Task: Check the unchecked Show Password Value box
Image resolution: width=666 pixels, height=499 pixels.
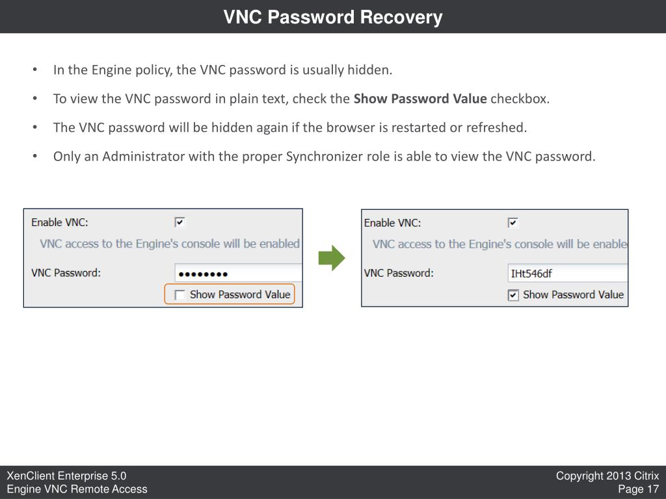Action: pyautogui.click(x=180, y=295)
